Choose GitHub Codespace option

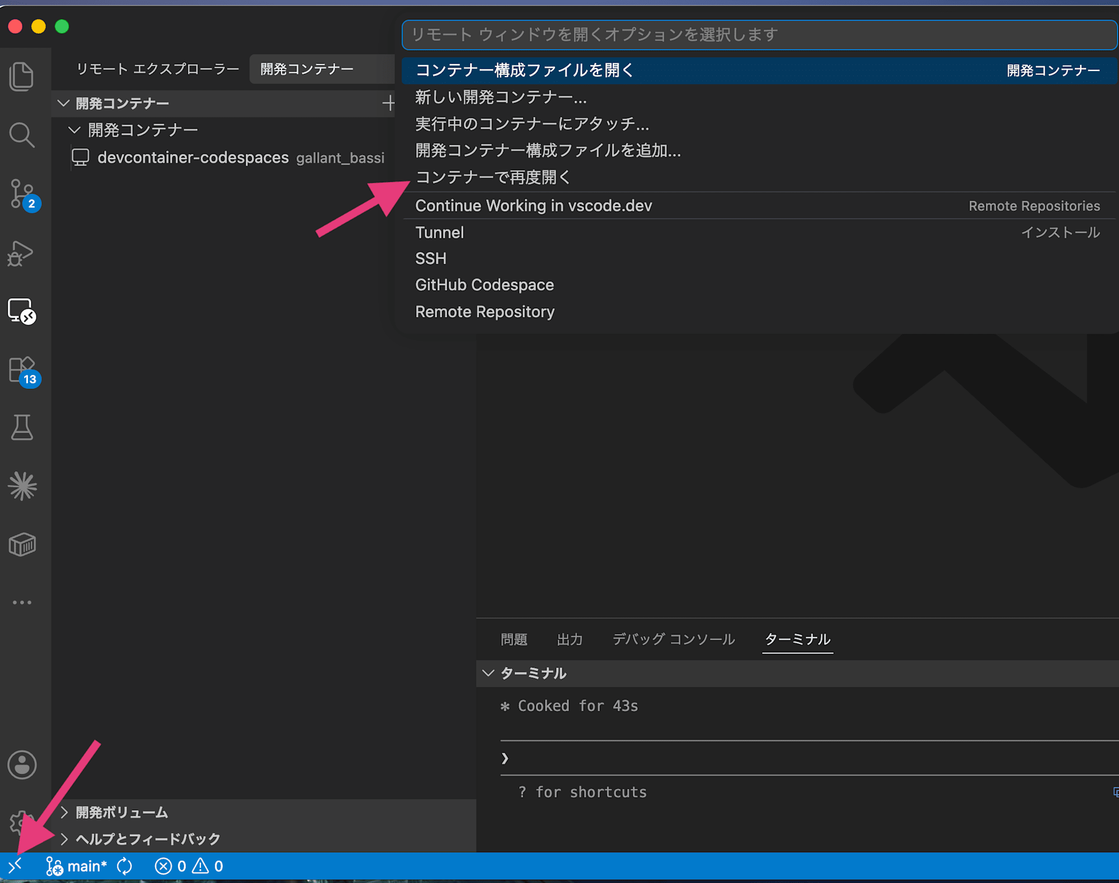[x=759, y=285]
